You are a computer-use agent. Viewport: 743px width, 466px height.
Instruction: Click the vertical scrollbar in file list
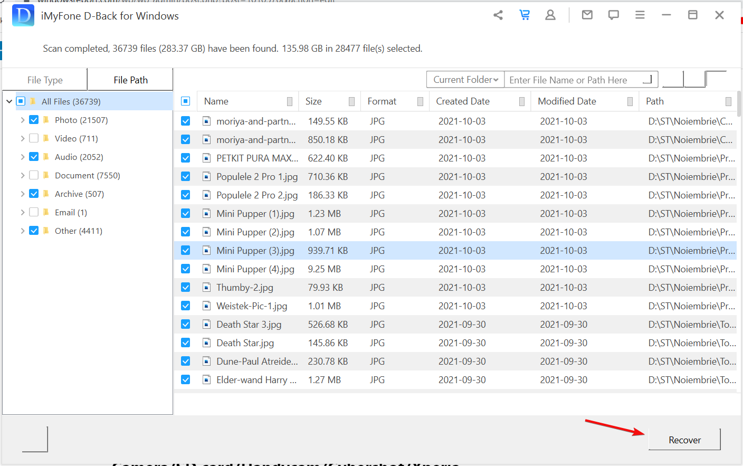click(739, 104)
